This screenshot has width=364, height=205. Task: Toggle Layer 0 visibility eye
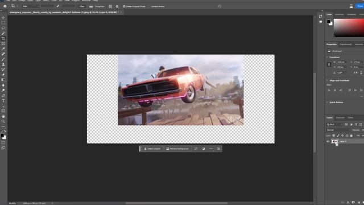point(328,141)
